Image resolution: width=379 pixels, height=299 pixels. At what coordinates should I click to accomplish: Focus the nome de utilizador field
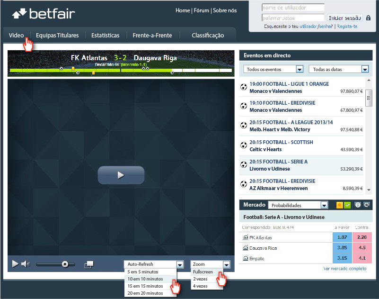(293, 8)
